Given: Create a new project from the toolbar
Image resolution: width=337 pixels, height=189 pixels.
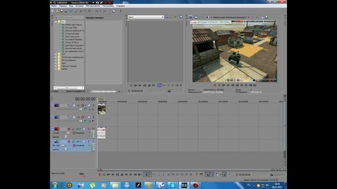Looking at the screenshot, I should point(53,11).
